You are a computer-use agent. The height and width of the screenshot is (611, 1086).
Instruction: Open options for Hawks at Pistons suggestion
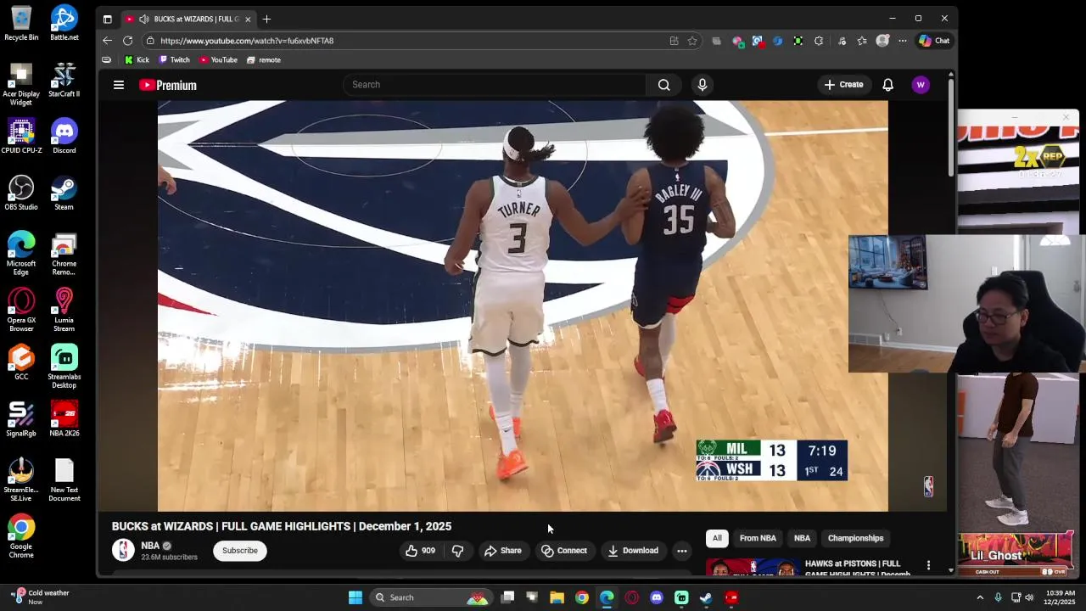[x=928, y=565]
